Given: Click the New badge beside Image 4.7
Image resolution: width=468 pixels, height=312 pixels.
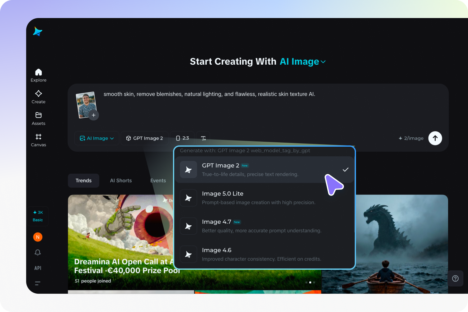Looking at the screenshot, I should coord(237,222).
